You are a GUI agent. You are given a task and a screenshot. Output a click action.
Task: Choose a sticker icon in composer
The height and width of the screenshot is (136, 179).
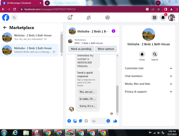pos(81,121)
